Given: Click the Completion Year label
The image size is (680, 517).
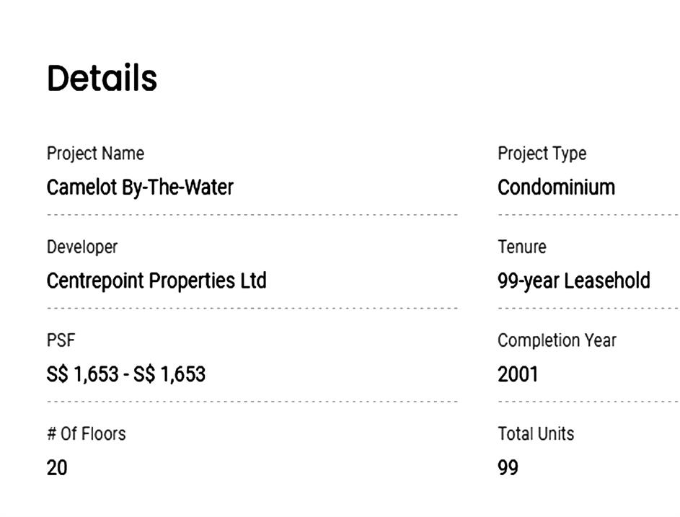Looking at the screenshot, I should click(x=557, y=340).
